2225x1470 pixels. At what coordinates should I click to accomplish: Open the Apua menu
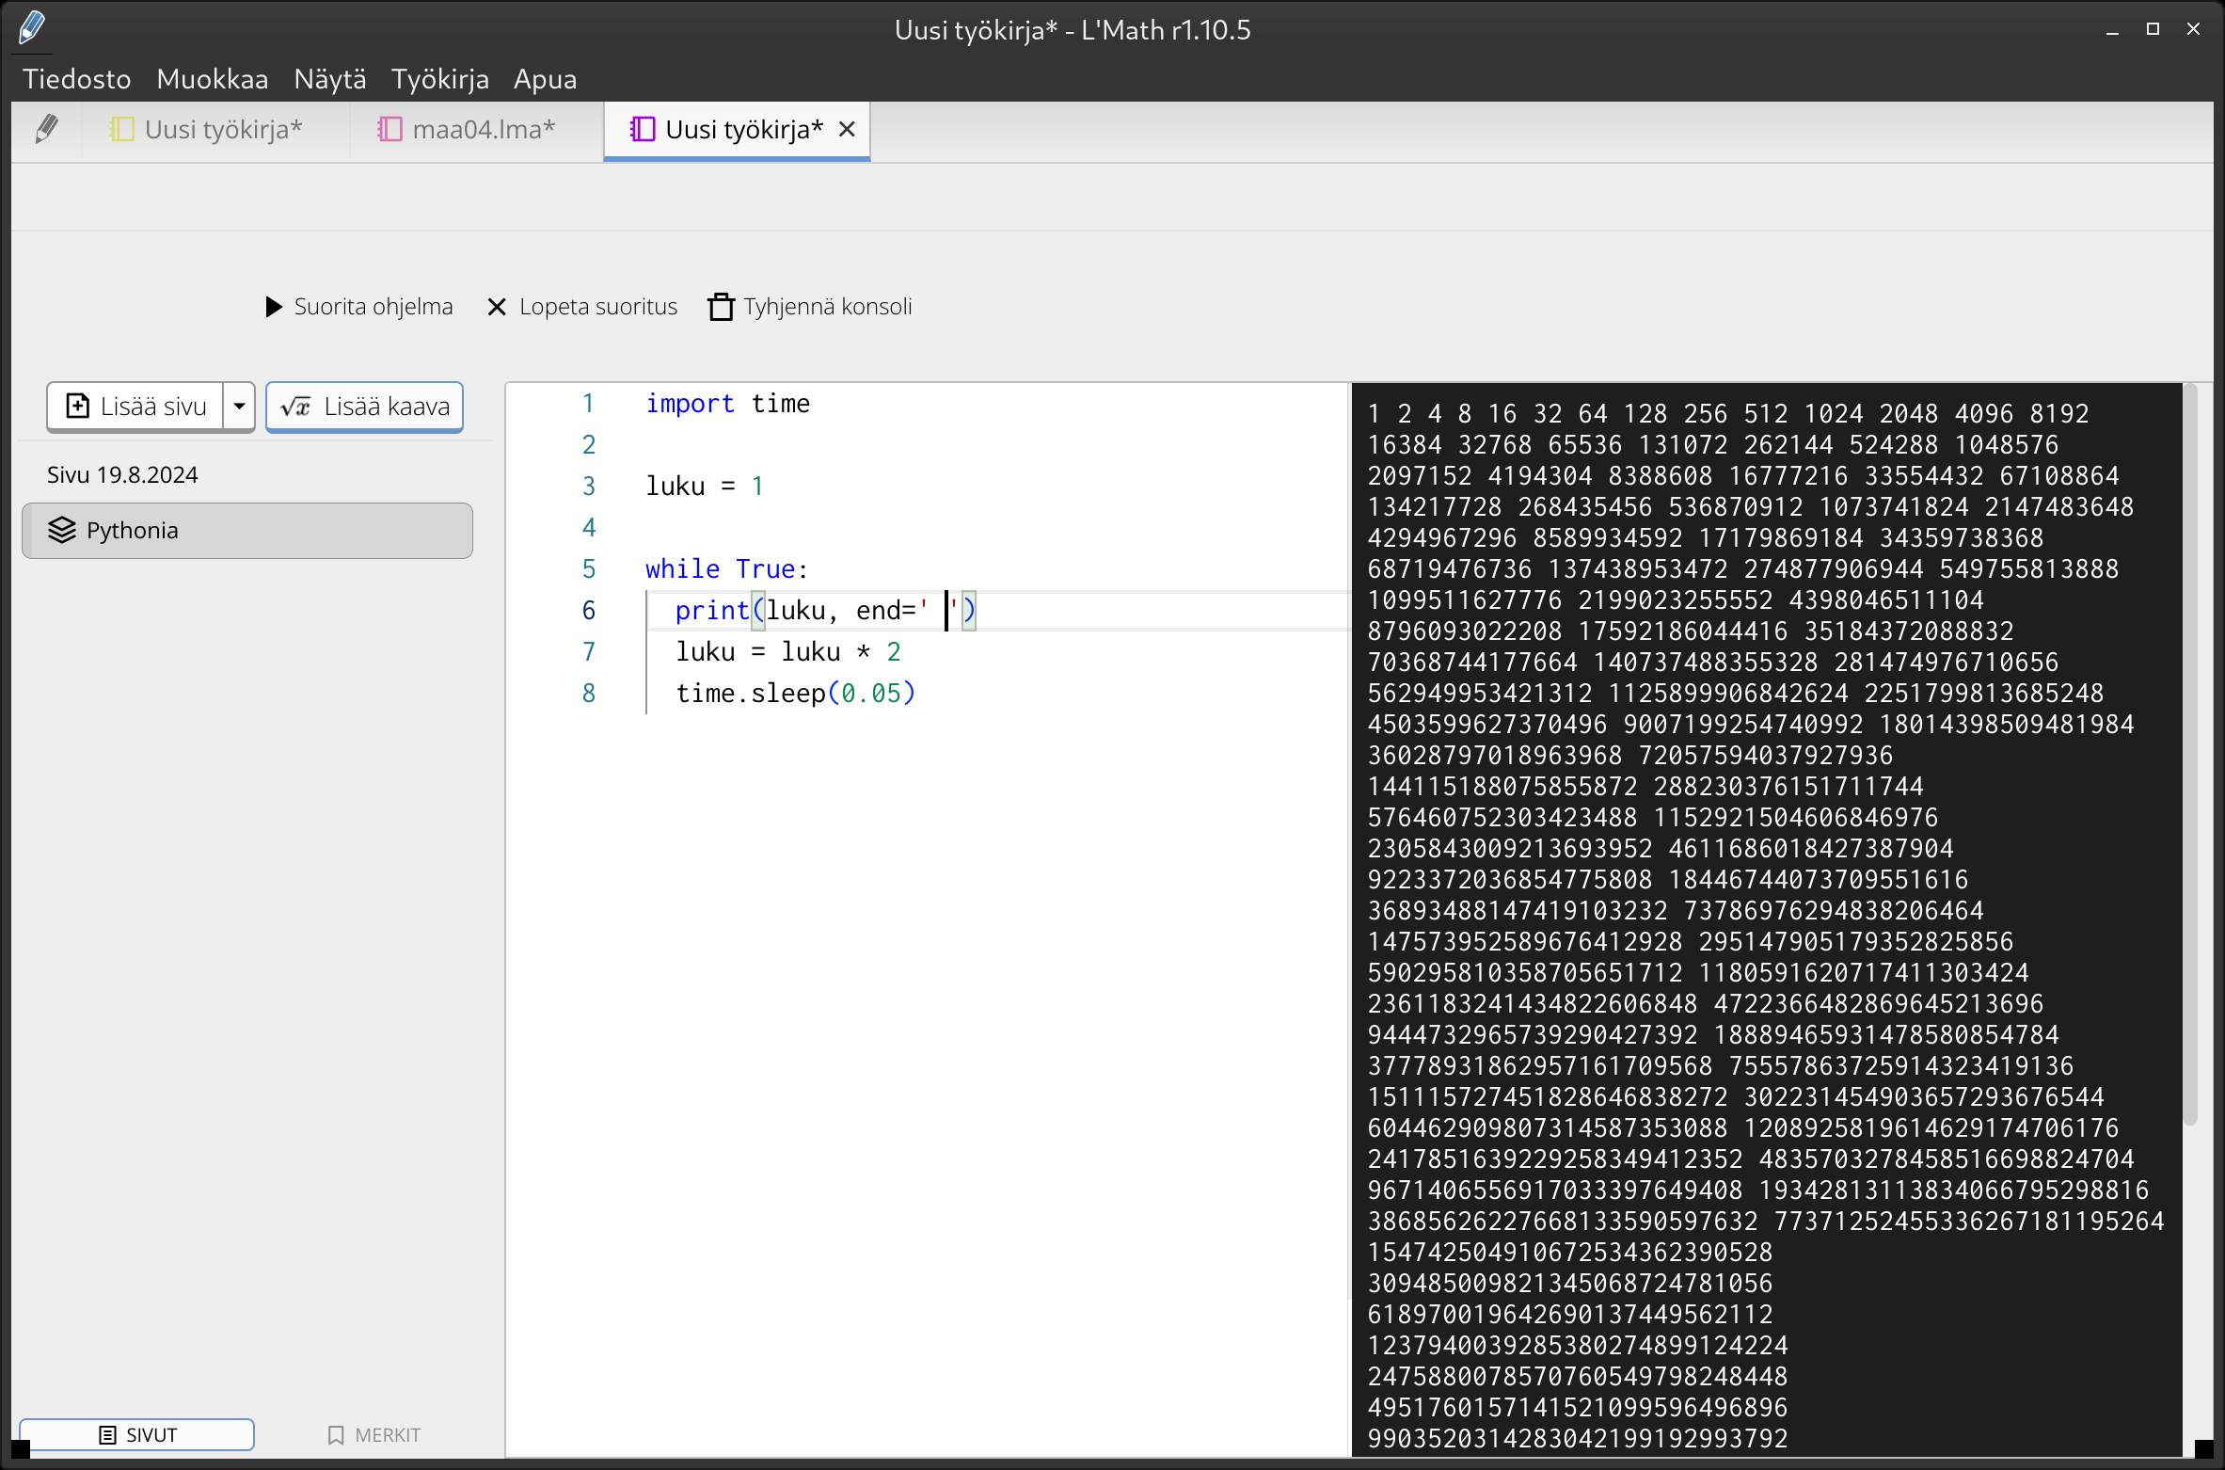pyautogui.click(x=545, y=79)
